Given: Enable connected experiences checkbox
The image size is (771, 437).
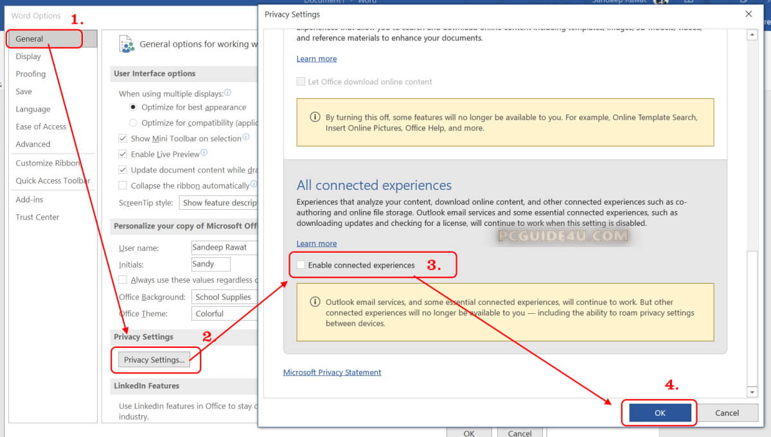Looking at the screenshot, I should (301, 265).
